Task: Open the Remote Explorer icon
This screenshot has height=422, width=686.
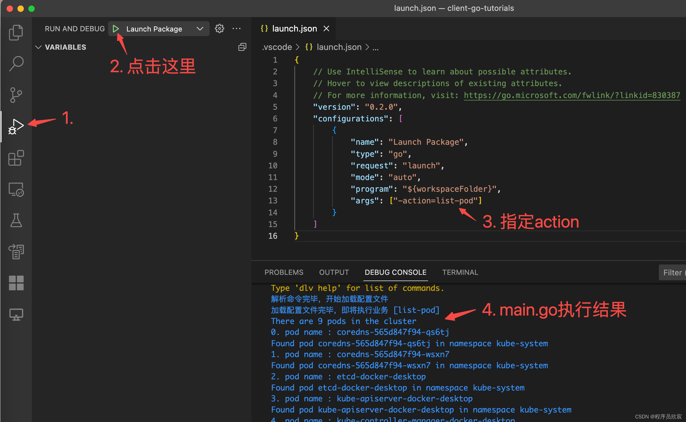Action: click(x=16, y=190)
